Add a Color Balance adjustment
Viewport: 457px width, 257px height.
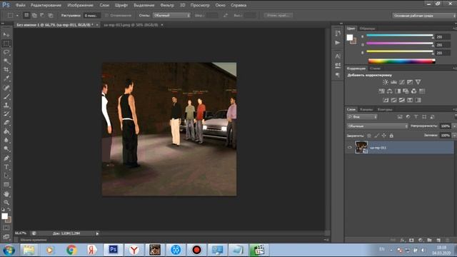pos(390,91)
